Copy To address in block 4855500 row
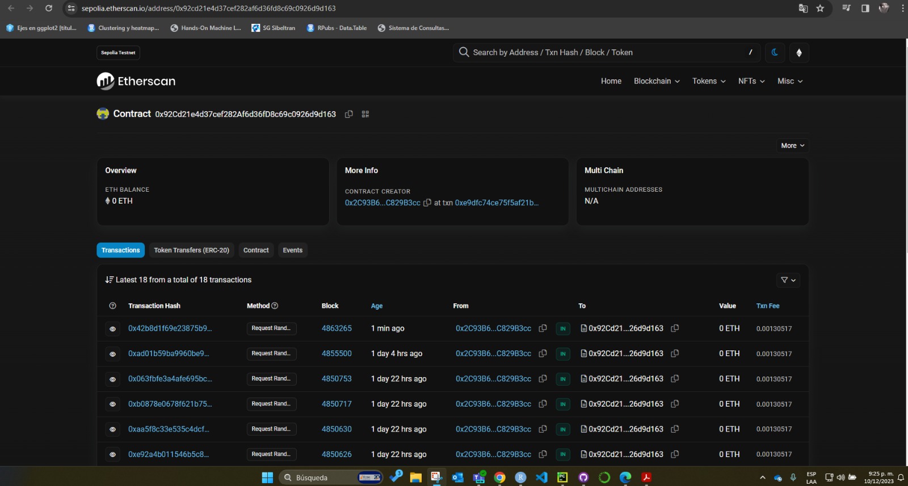This screenshot has width=908, height=486. [x=675, y=353]
